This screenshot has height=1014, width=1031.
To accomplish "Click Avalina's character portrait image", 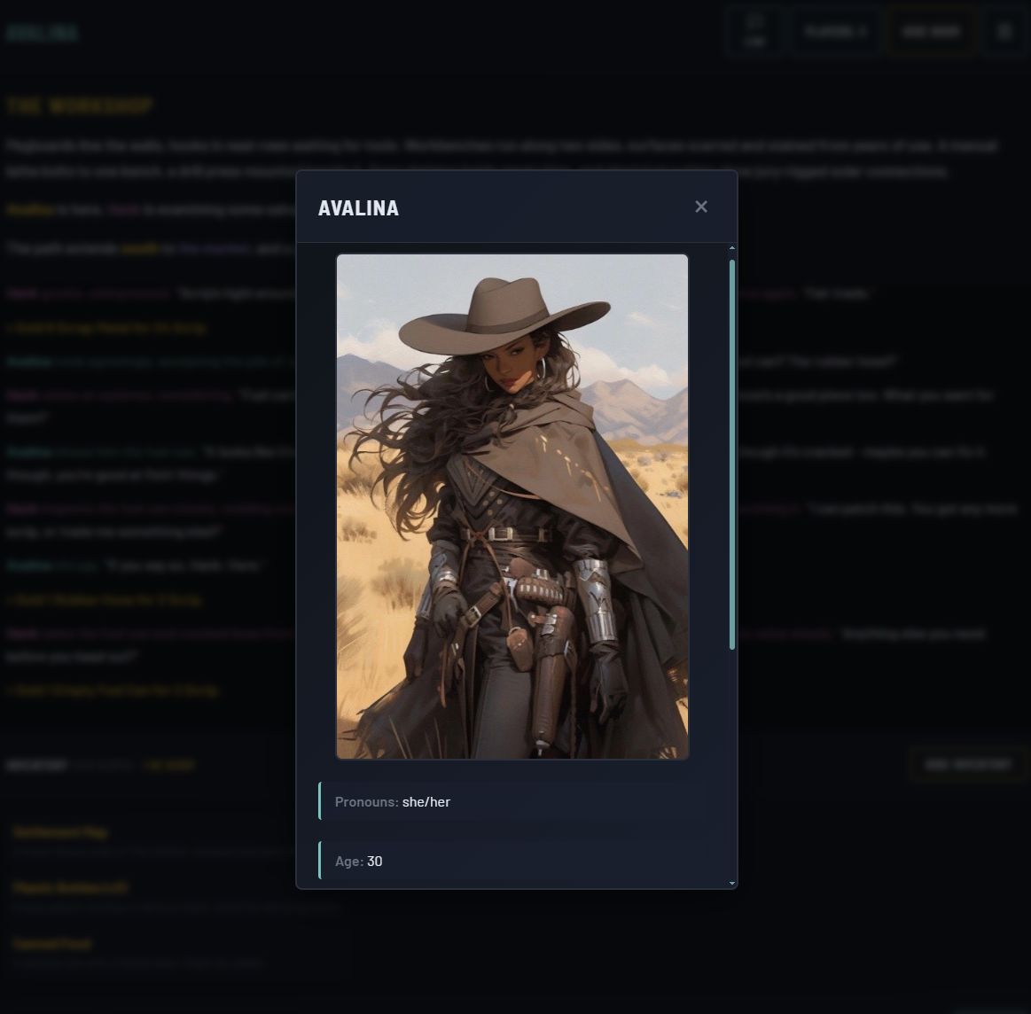I will 512,506.
